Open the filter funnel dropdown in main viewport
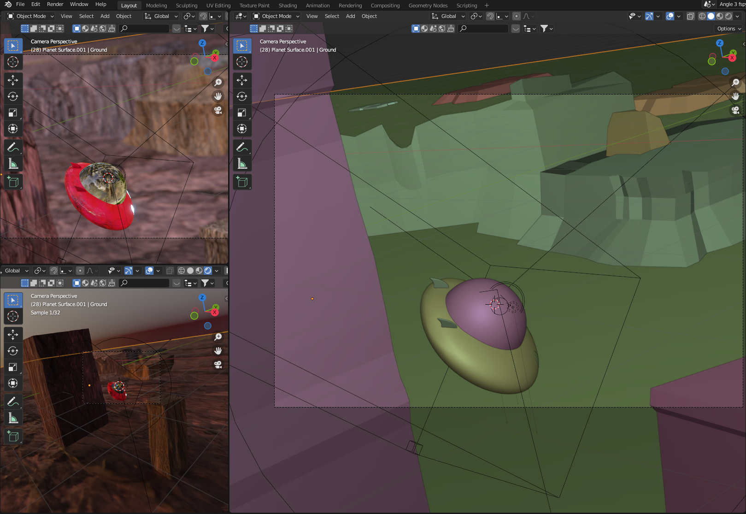Viewport: 746px width, 514px height. pyautogui.click(x=546, y=29)
